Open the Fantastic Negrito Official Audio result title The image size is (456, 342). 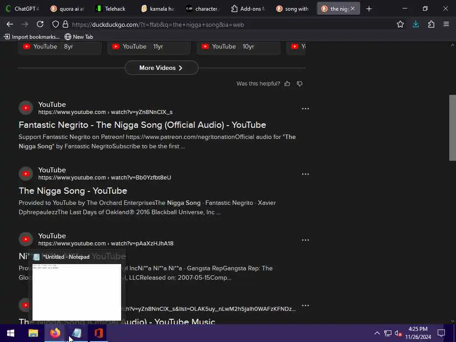click(142, 125)
